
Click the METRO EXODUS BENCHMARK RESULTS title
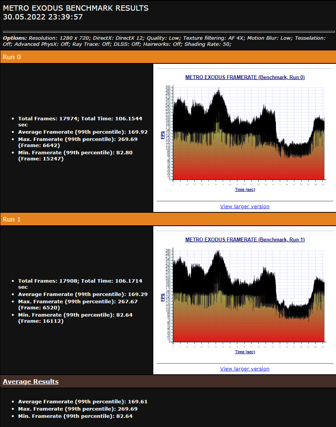(76, 8)
